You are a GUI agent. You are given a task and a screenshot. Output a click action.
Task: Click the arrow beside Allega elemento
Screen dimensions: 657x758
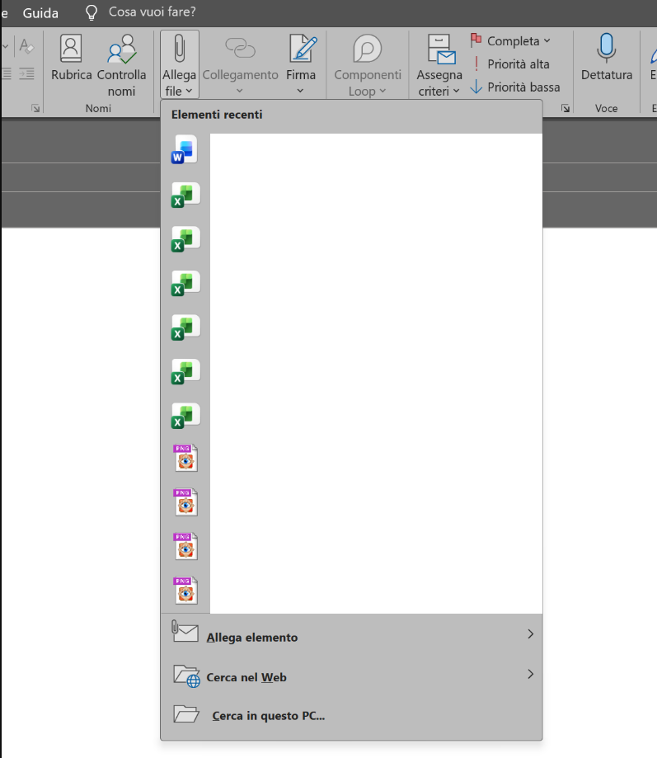coord(530,633)
